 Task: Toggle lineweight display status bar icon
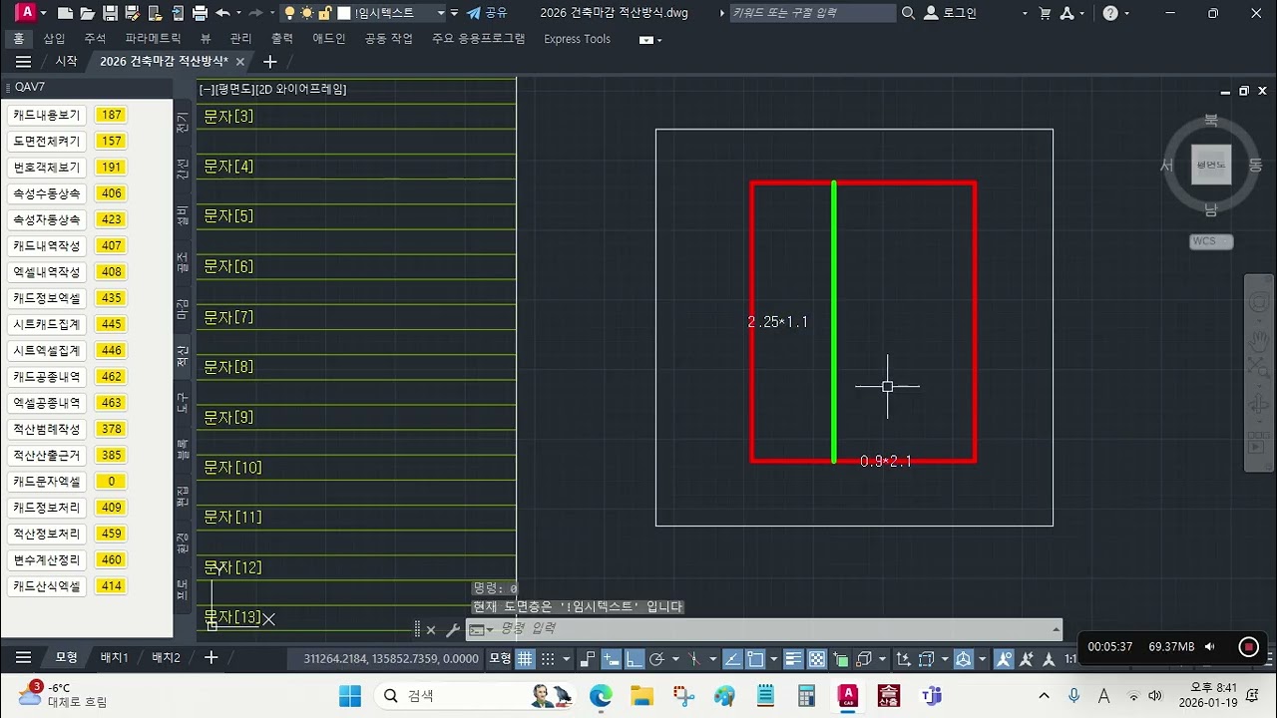(794, 659)
